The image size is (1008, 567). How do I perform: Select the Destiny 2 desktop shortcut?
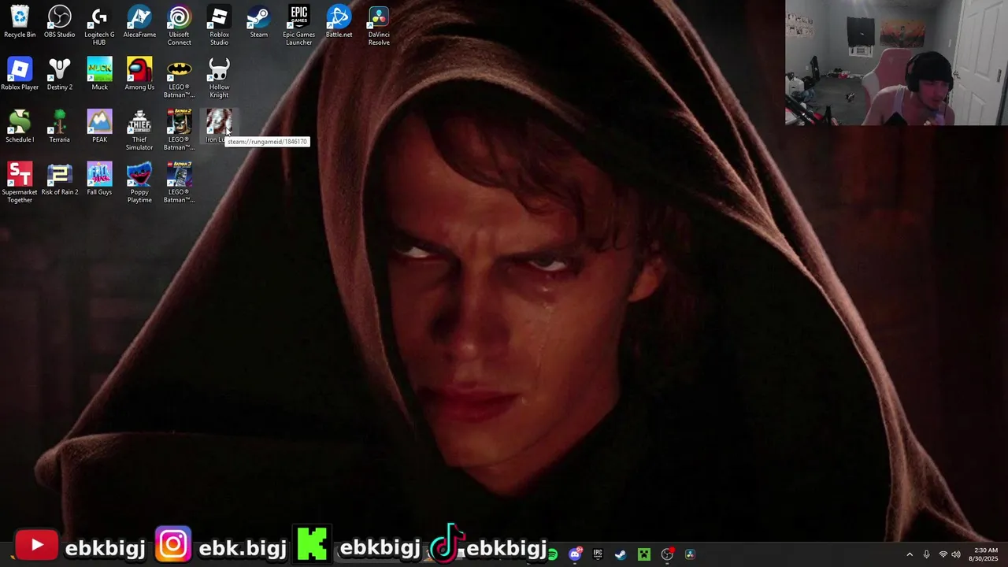tap(60, 74)
